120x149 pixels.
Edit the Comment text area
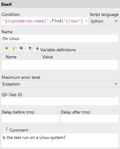pyautogui.click(x=60, y=140)
